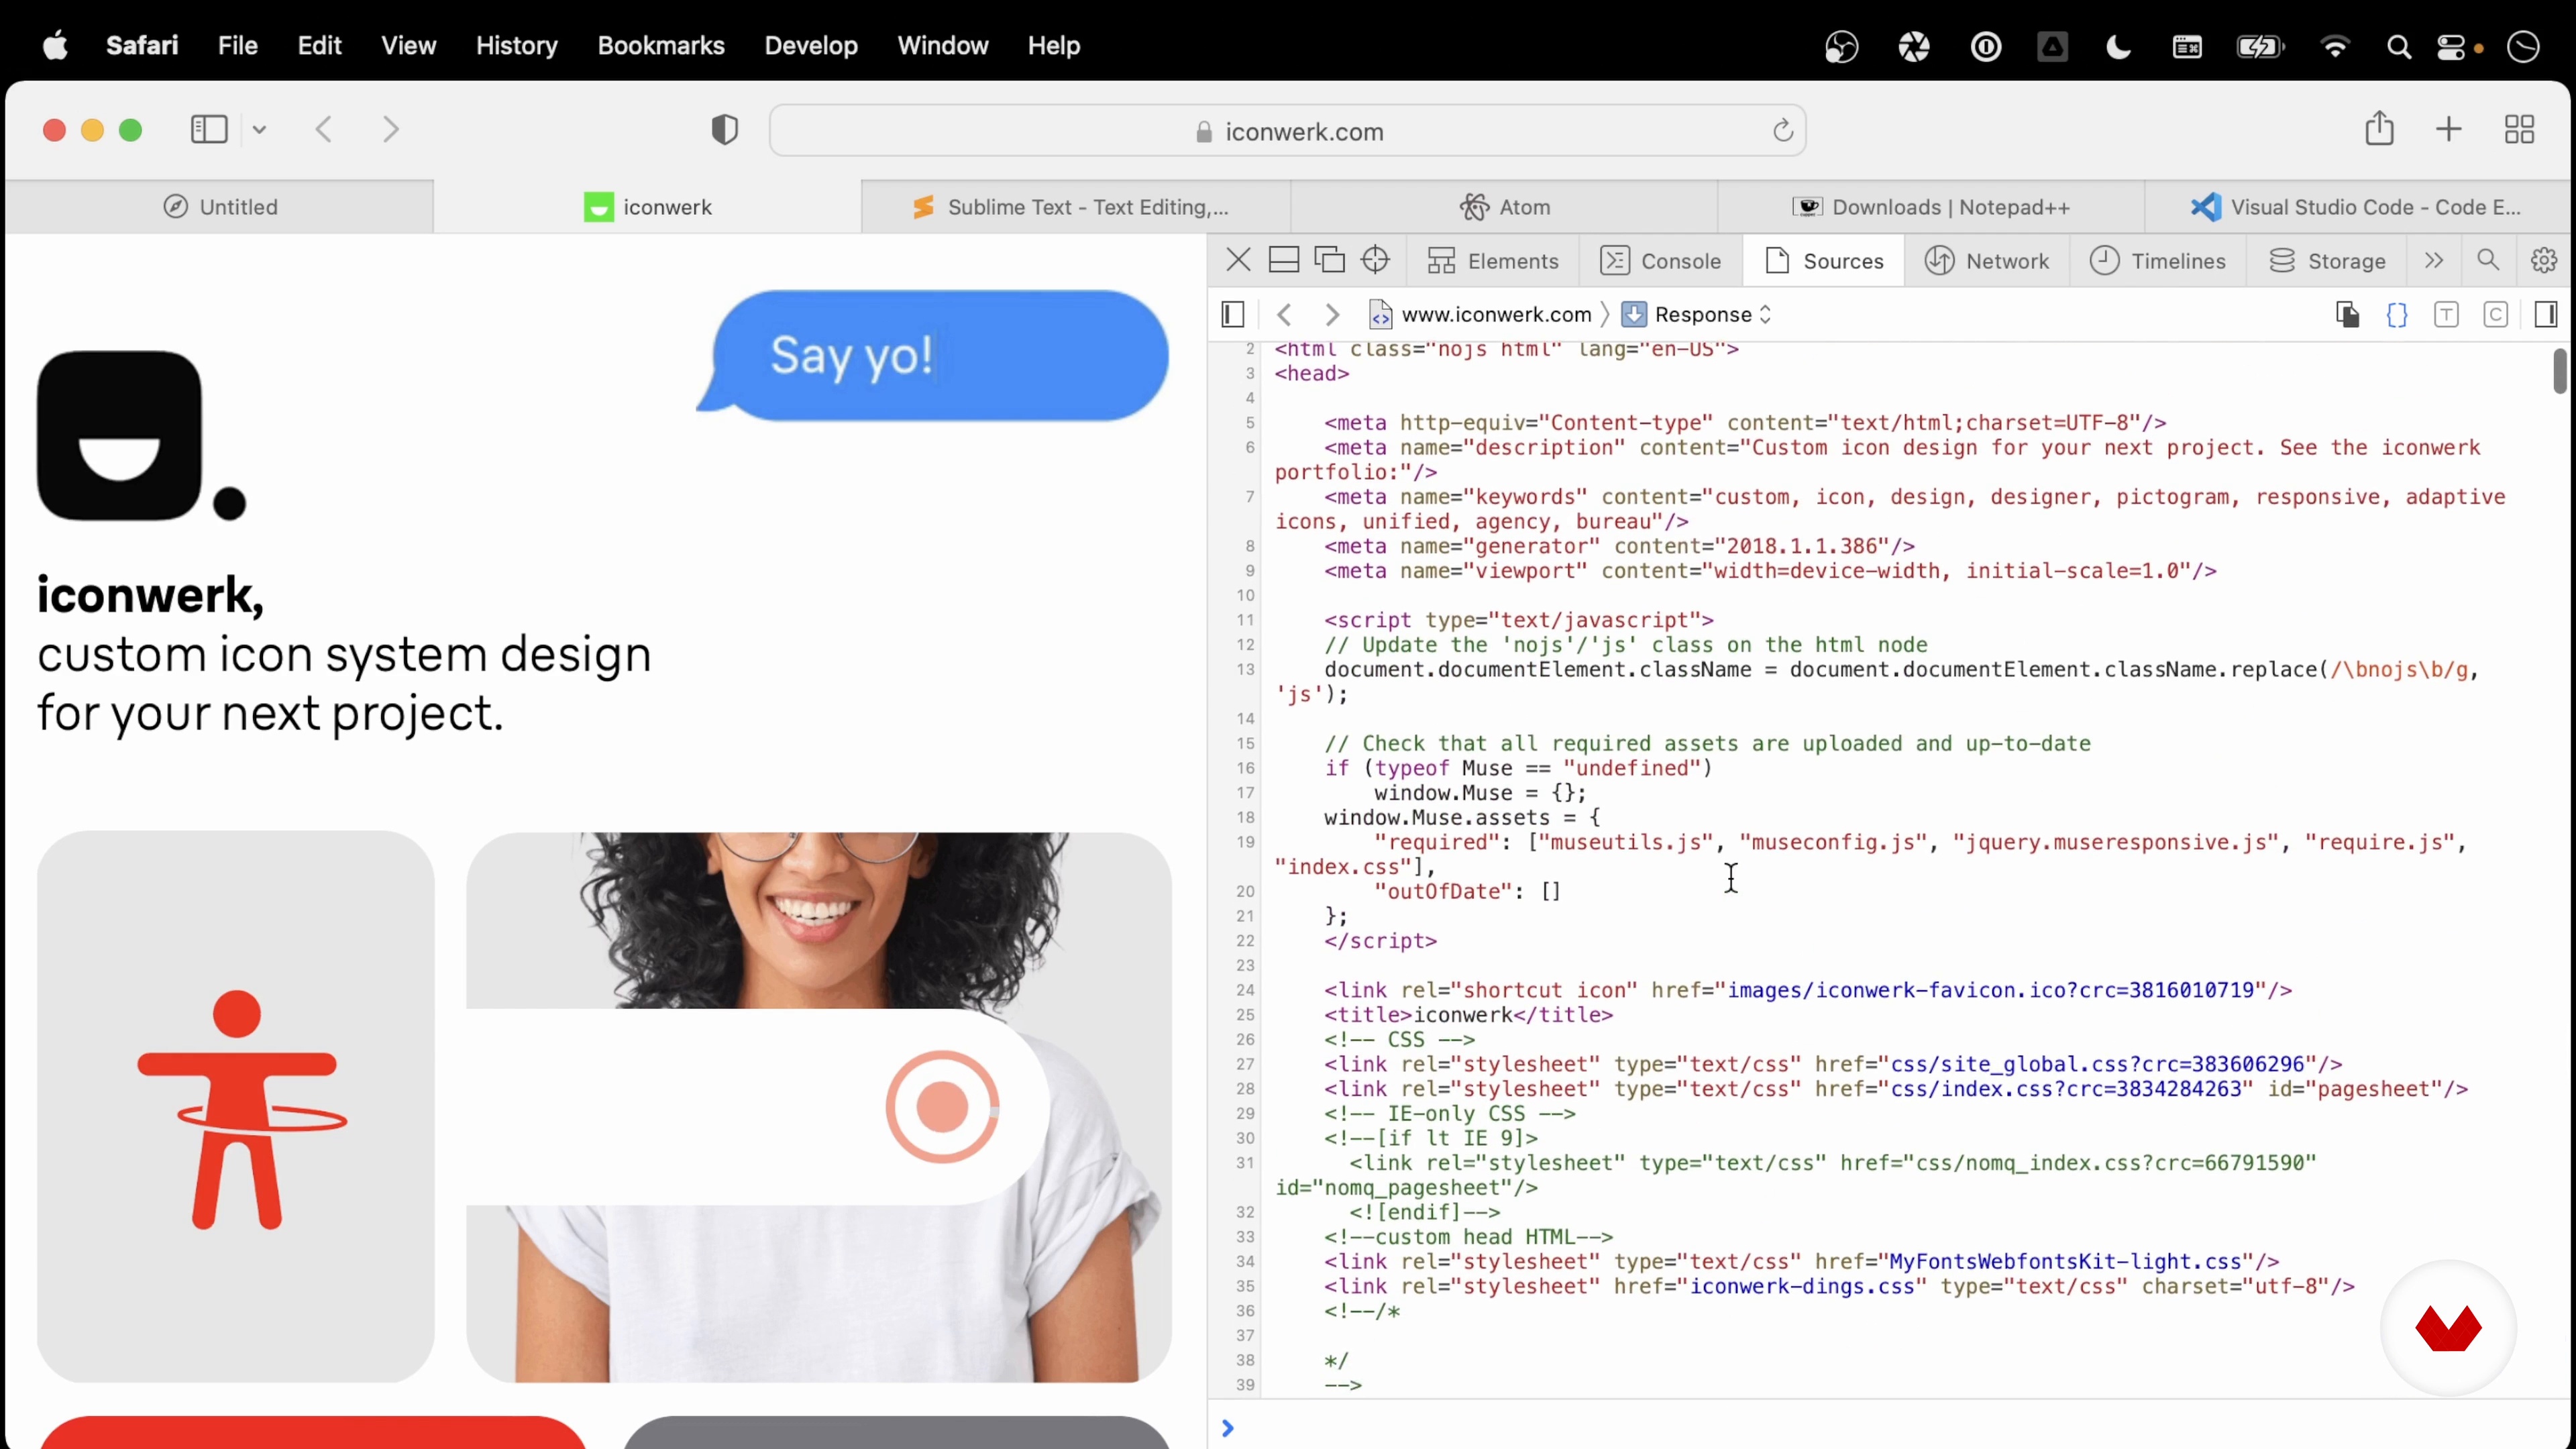Close the Web Inspector panel

pyautogui.click(x=1238, y=260)
